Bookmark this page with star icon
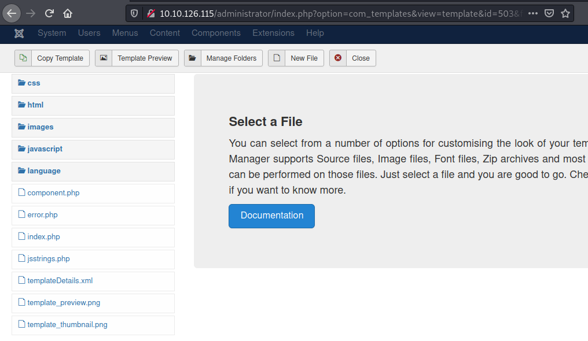 click(x=565, y=13)
